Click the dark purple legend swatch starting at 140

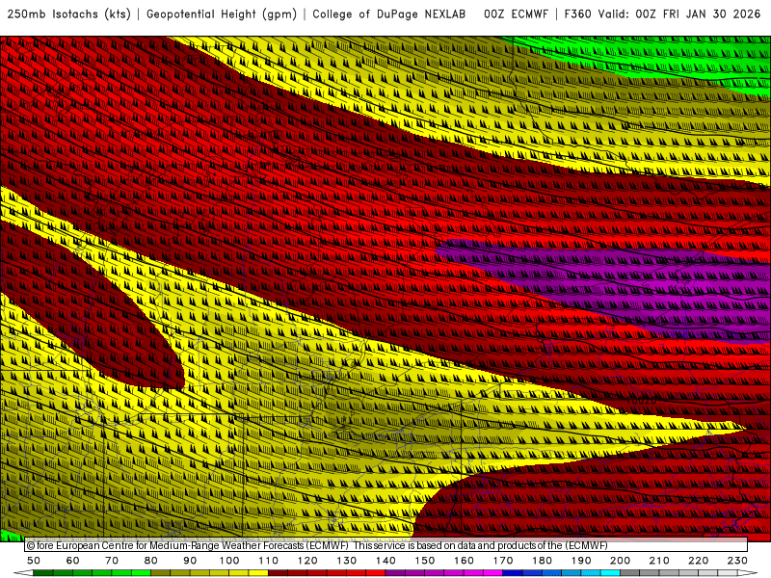(395, 573)
